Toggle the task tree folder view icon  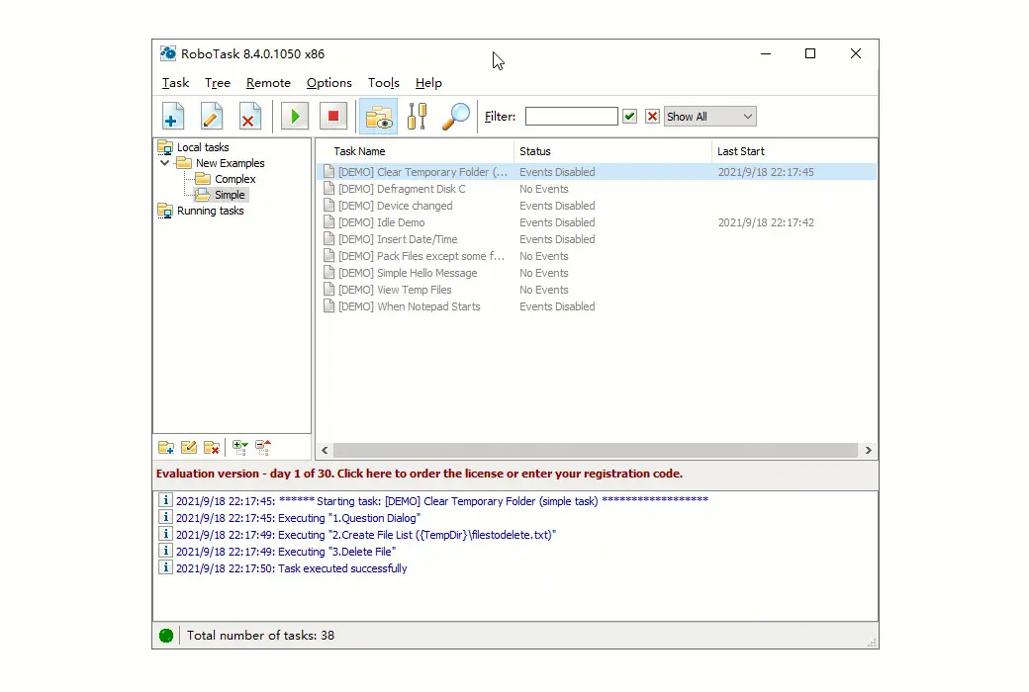tap(379, 117)
